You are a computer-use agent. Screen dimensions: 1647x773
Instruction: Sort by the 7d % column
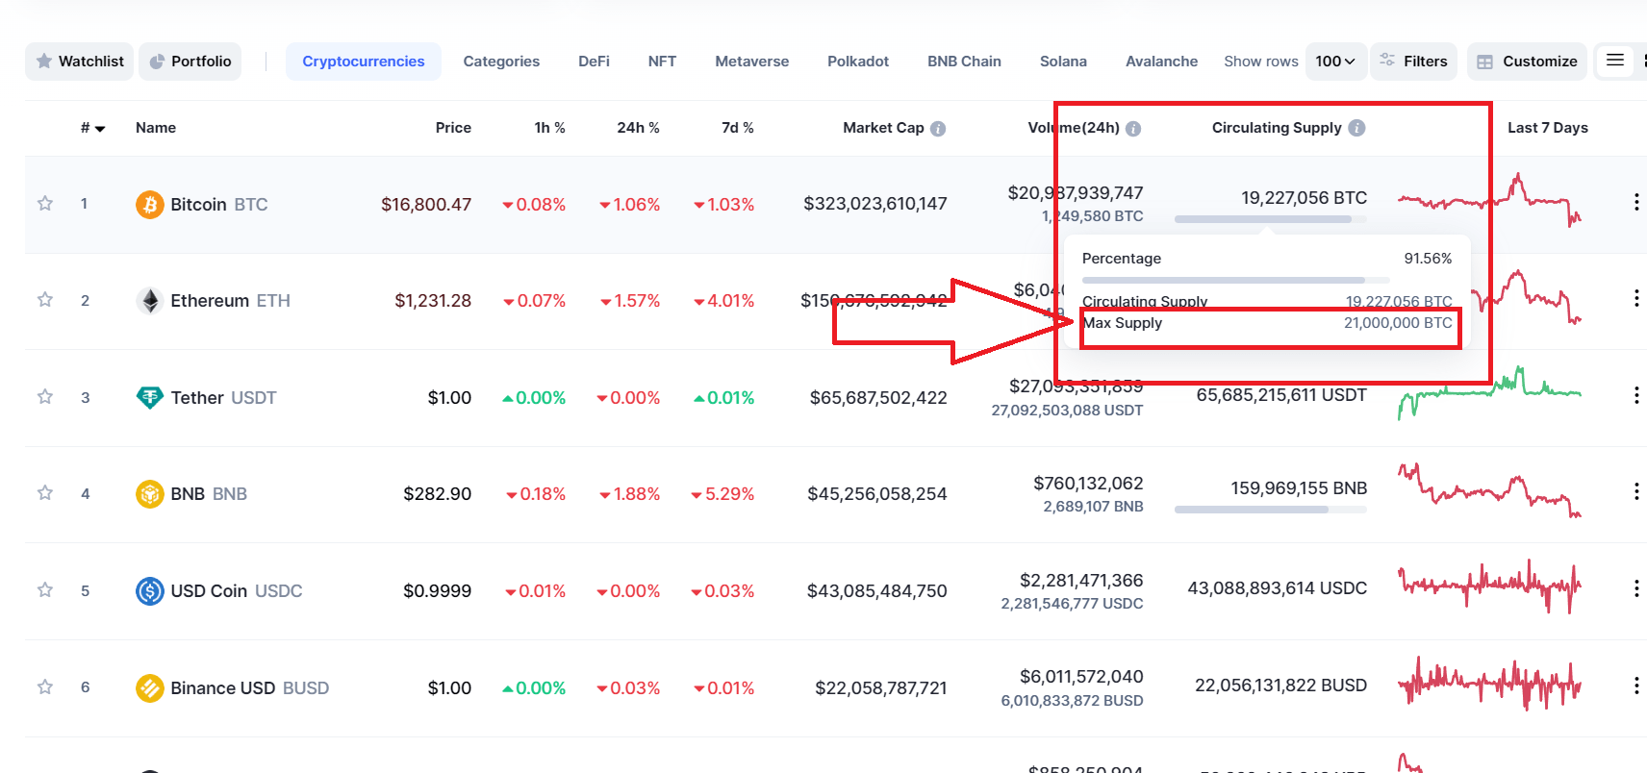click(x=738, y=128)
